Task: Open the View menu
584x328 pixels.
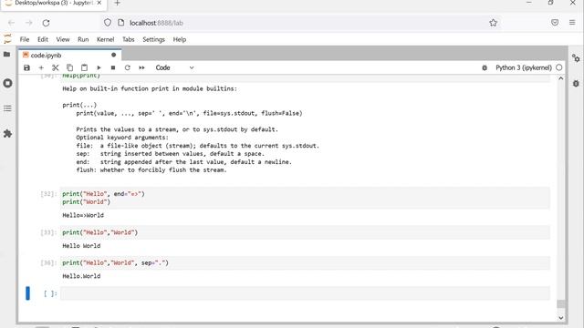Action: point(63,39)
